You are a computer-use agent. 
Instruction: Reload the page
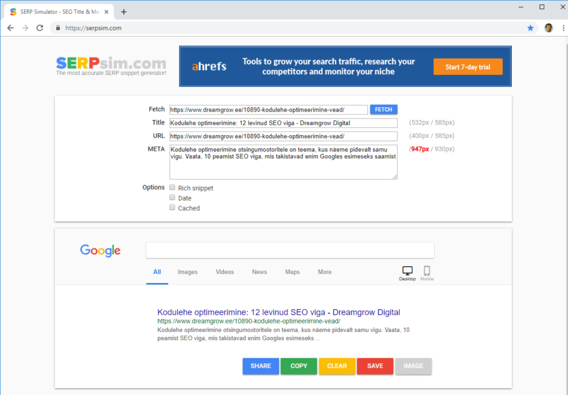click(40, 28)
